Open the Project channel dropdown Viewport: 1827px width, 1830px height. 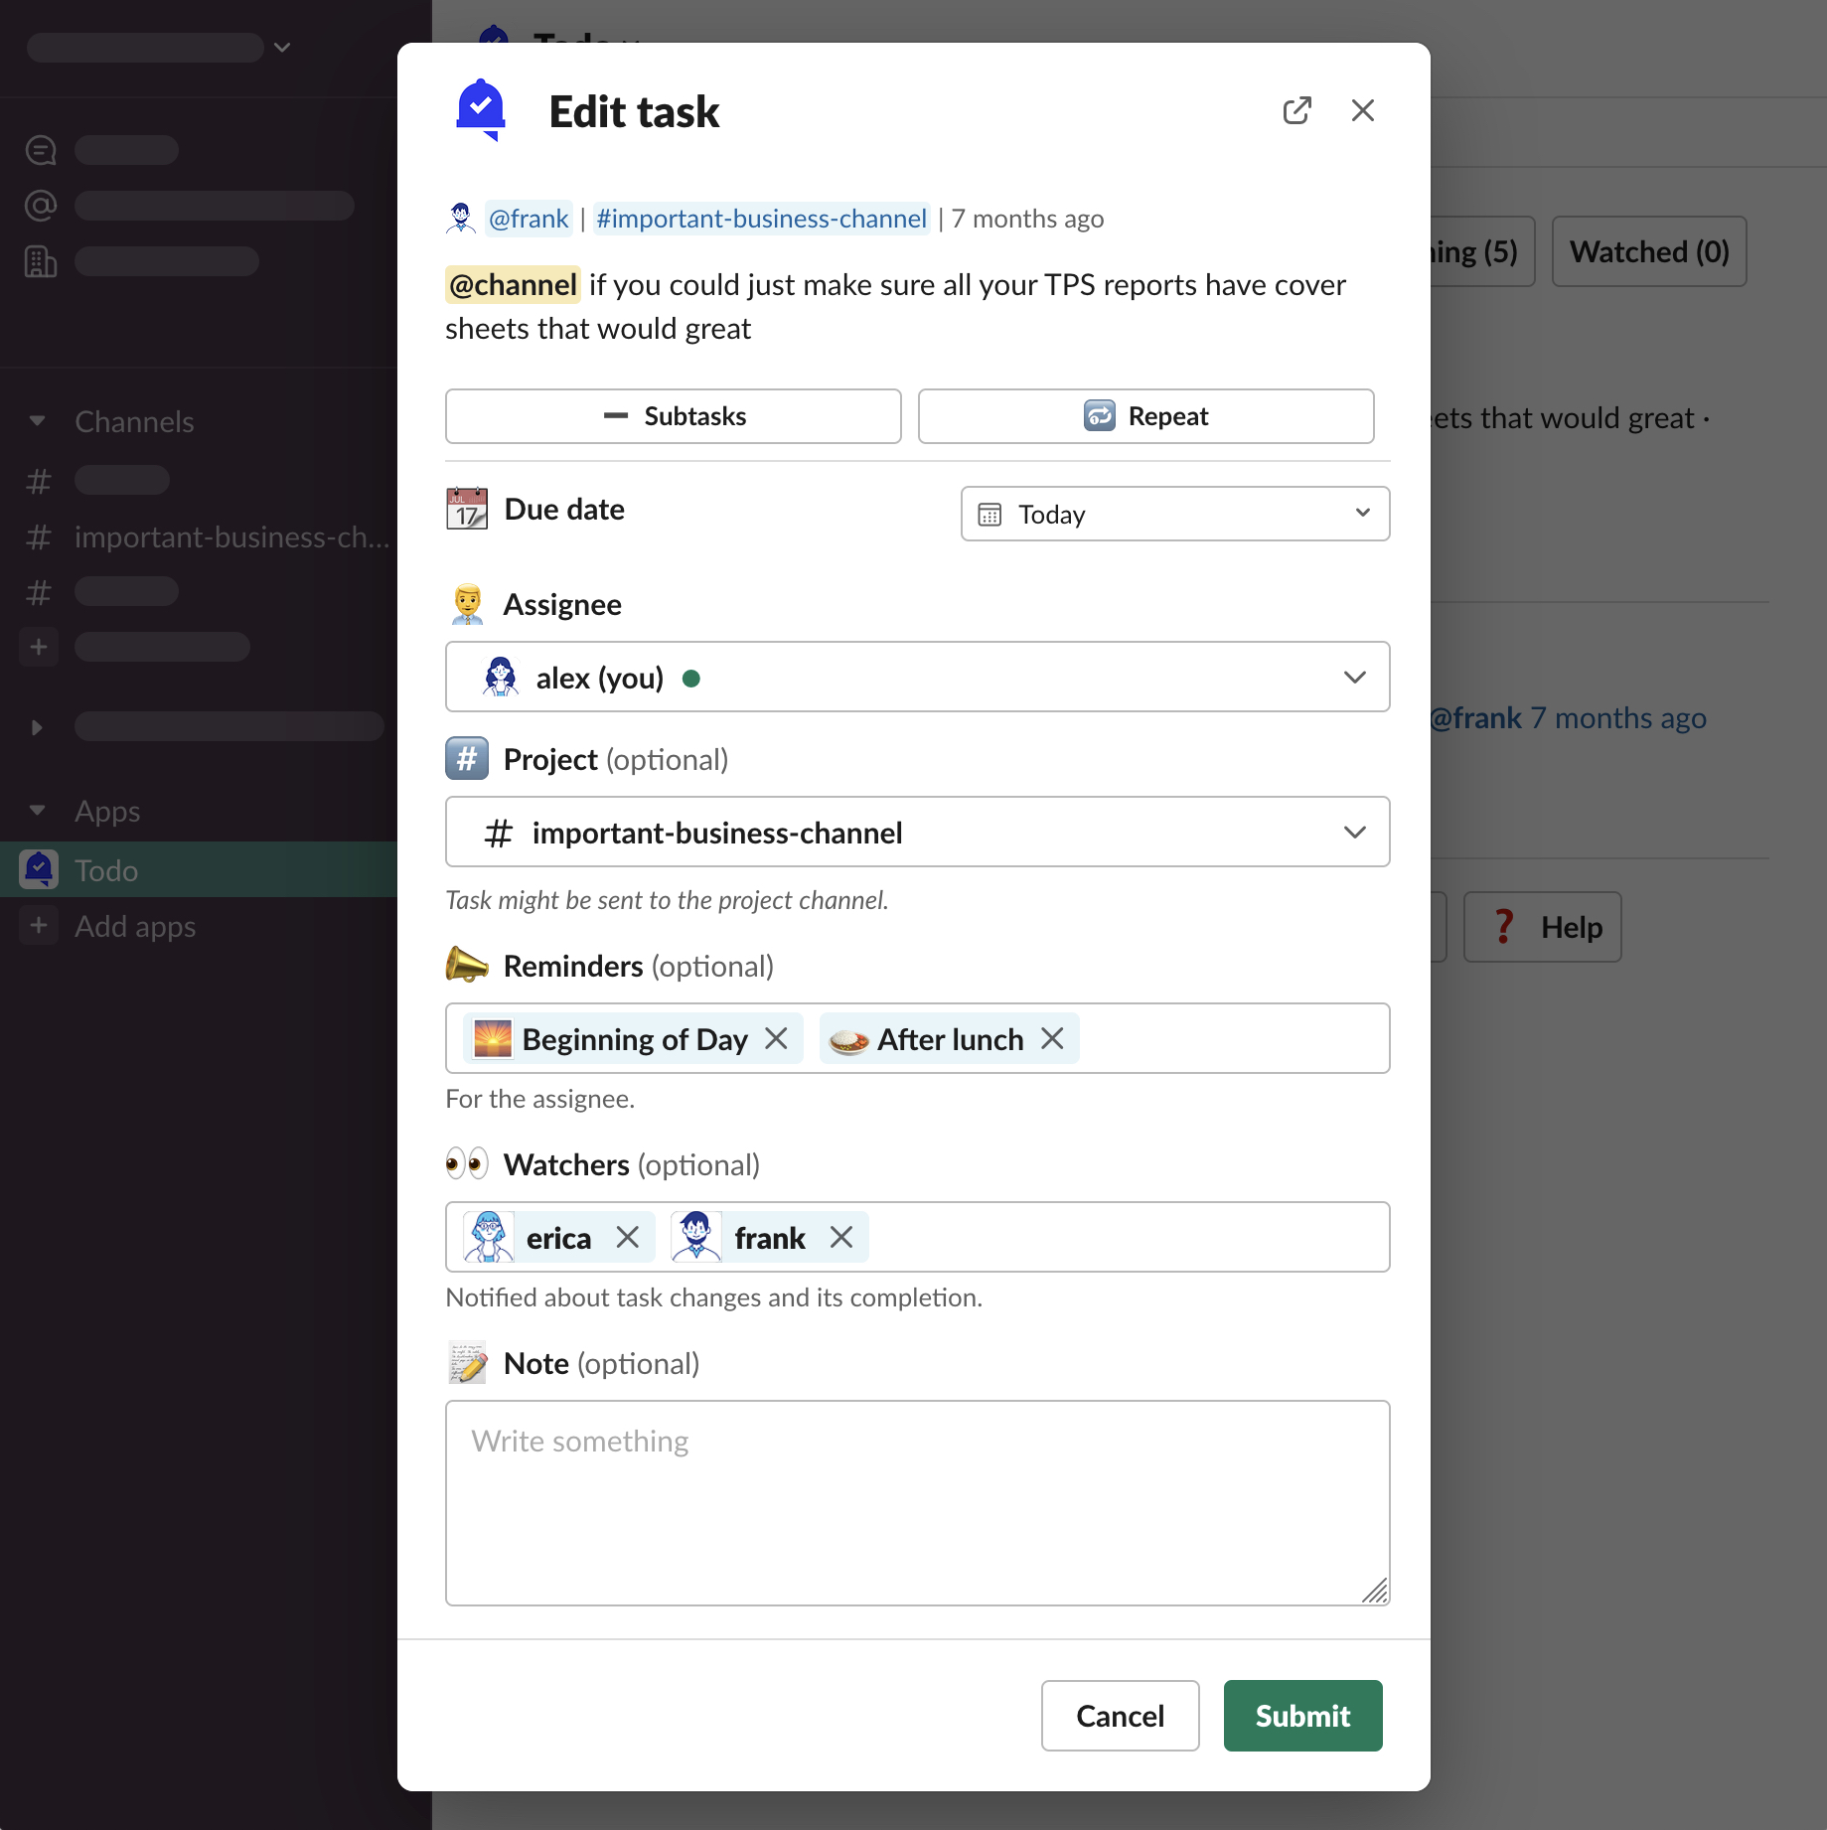[916, 832]
